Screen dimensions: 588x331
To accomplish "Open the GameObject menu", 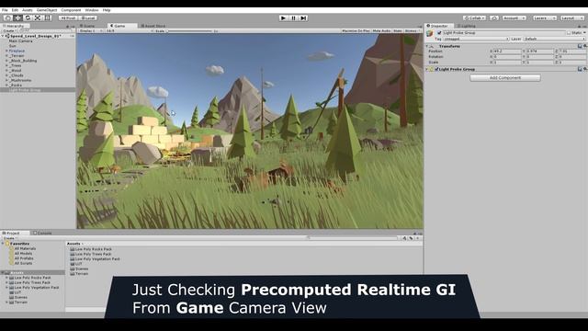I will coord(47,10).
